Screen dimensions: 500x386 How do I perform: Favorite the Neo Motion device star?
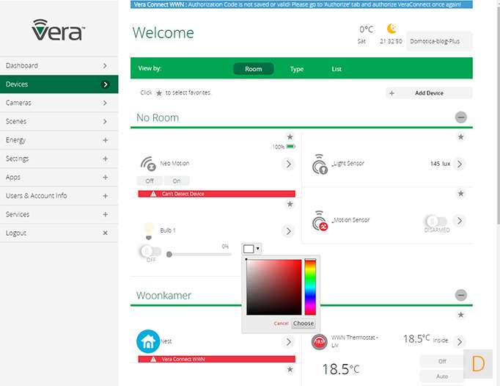[290, 136]
